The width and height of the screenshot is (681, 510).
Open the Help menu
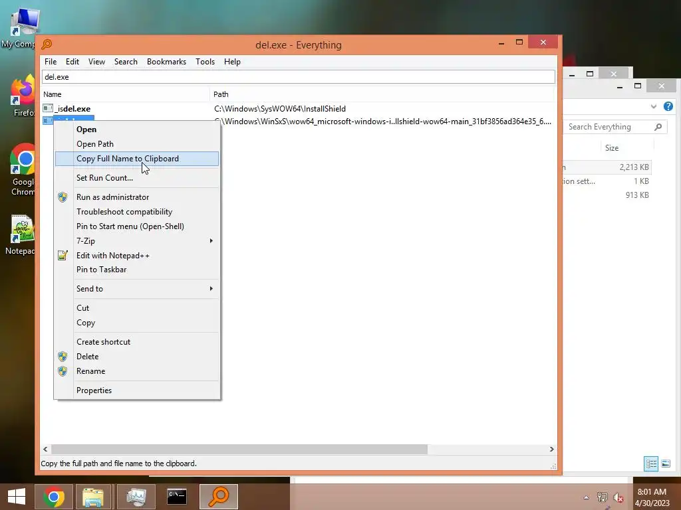click(x=232, y=62)
